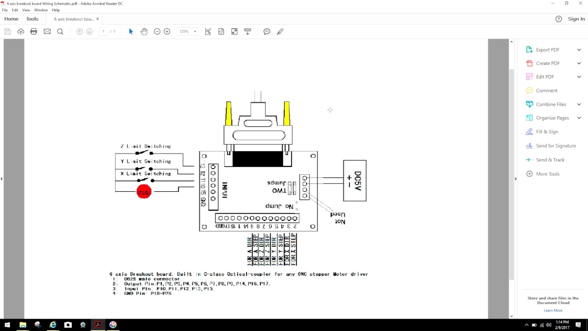This screenshot has height=331, width=588.
Task: Select the Highlight pen tool
Action: 280,31
